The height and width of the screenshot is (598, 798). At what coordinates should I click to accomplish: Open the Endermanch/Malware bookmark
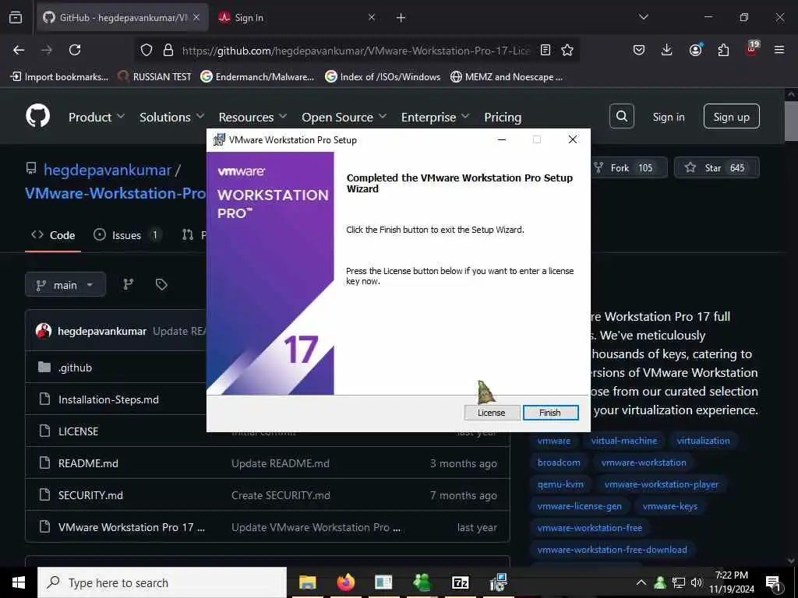pyautogui.click(x=257, y=77)
